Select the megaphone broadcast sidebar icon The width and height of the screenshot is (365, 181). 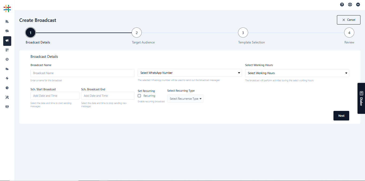7,41
